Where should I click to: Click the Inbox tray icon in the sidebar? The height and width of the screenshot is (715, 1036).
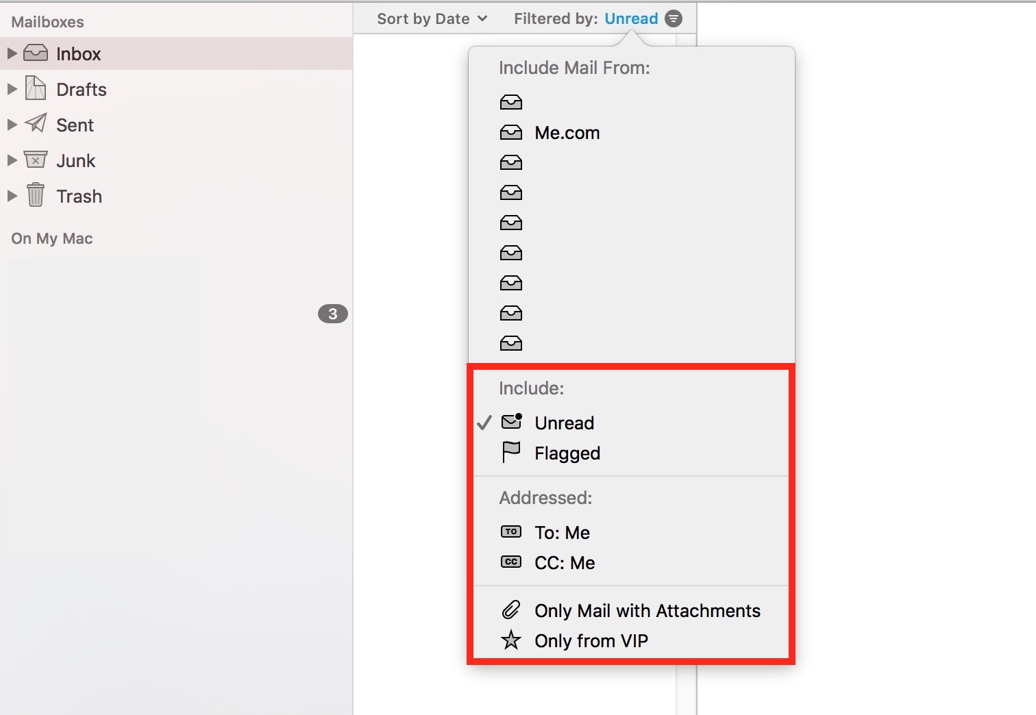36,53
